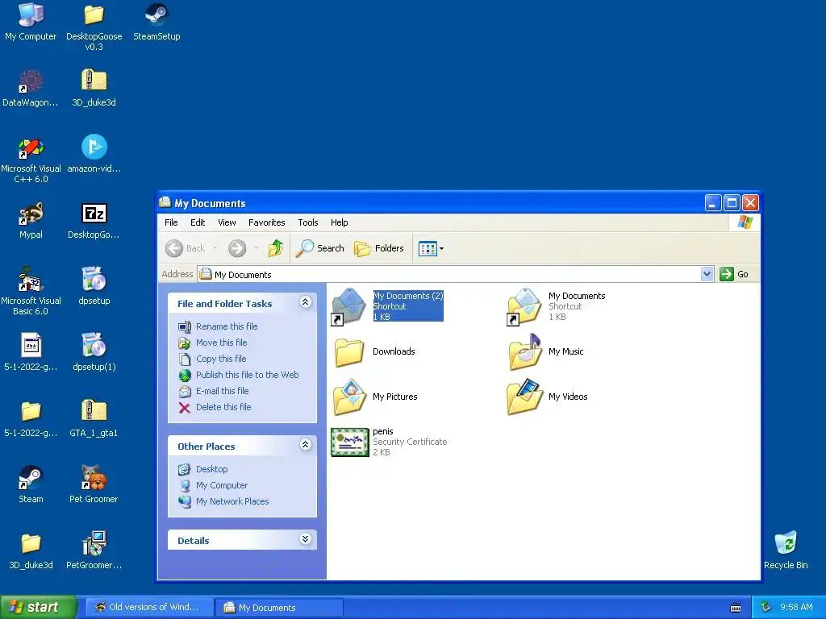Select the Pet Groomer shortcut
Screen dimensions: 826x619
coord(94,484)
